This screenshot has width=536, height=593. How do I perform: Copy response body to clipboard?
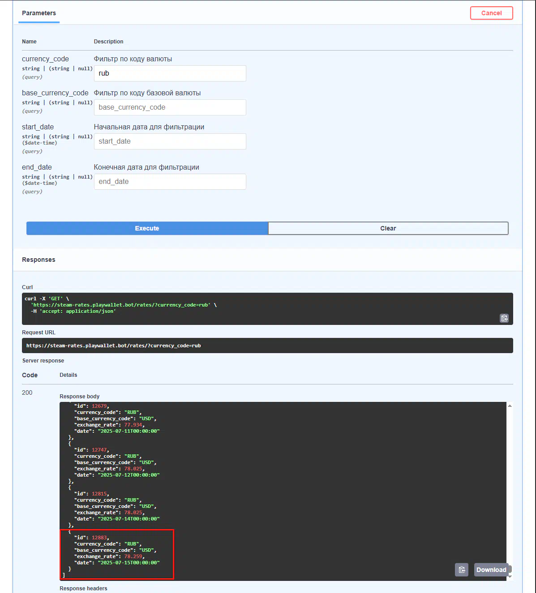tap(462, 570)
